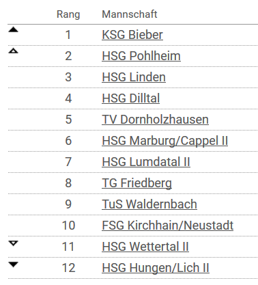This screenshot has width=258, height=285.
Task: Click the Mannschaft column header
Action: point(130,14)
